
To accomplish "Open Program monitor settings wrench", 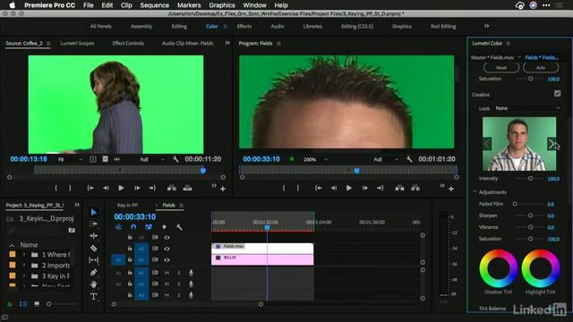I will 409,159.
